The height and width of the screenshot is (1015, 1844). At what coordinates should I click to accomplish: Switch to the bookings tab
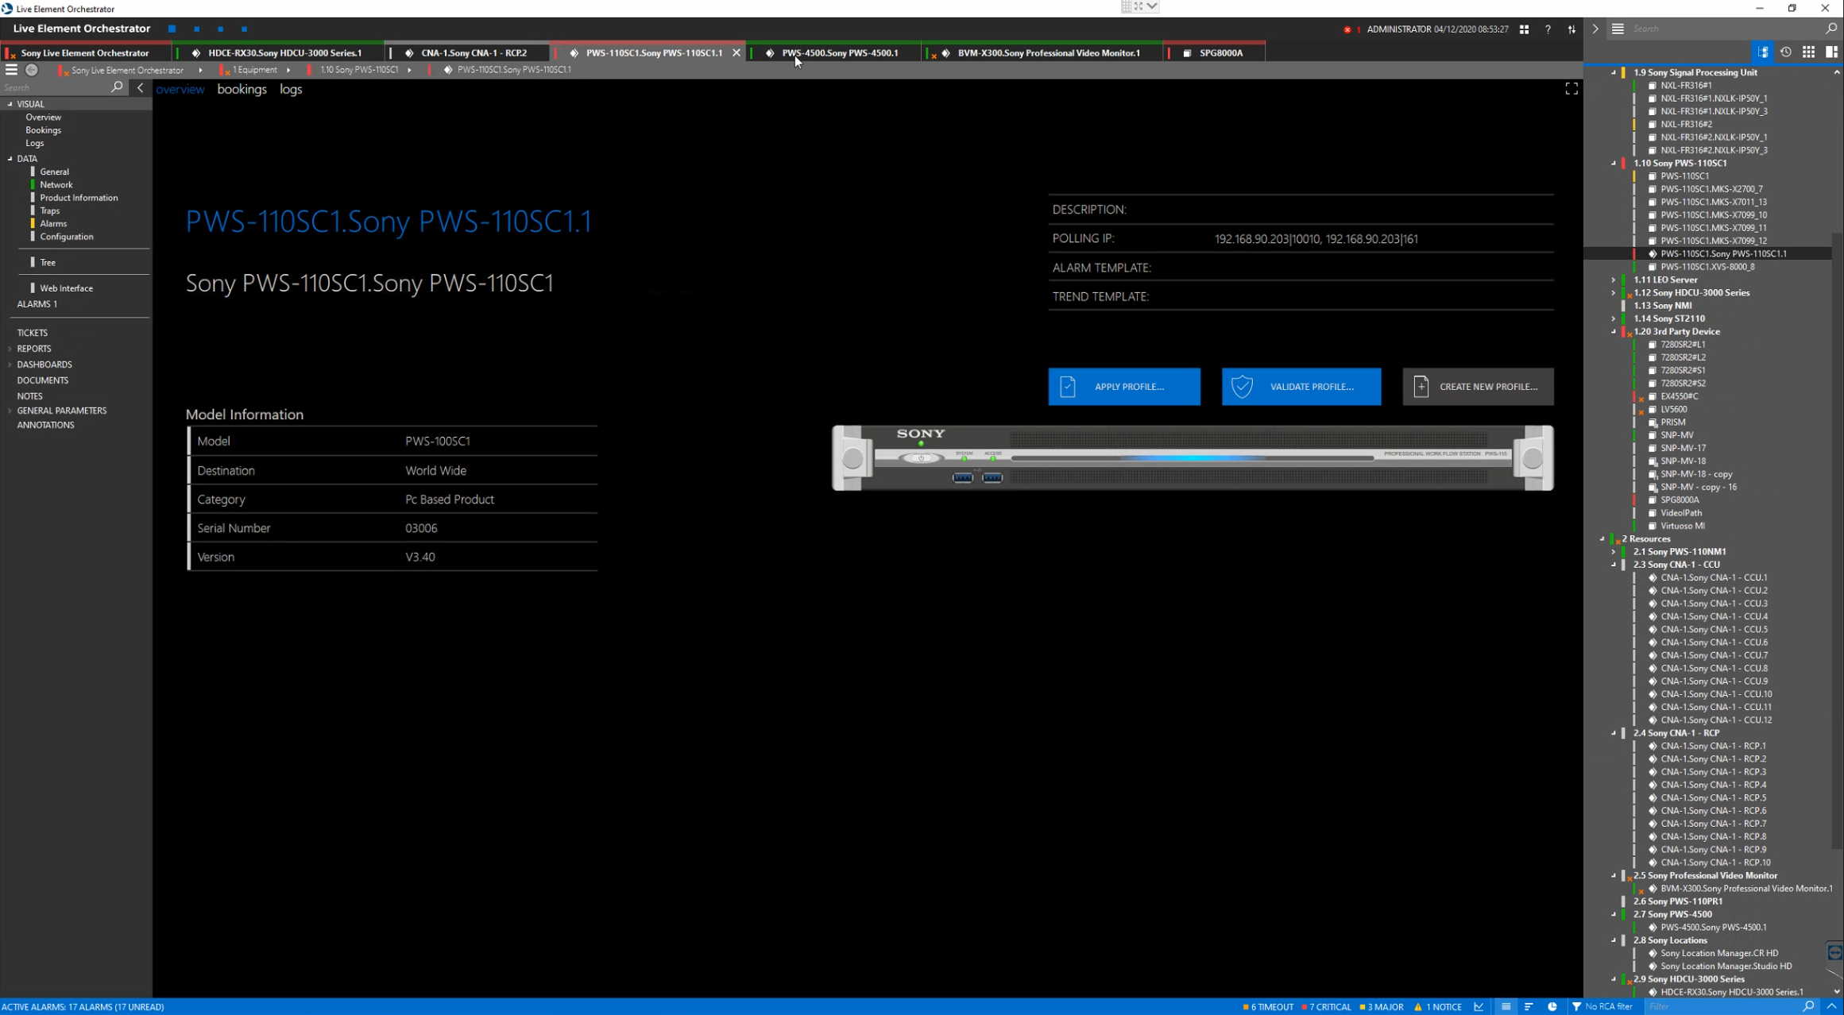242,89
